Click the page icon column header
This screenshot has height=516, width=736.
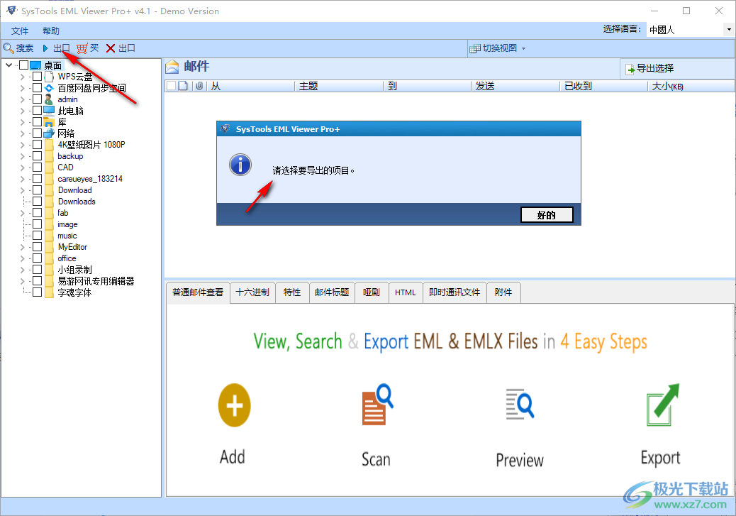pos(183,86)
